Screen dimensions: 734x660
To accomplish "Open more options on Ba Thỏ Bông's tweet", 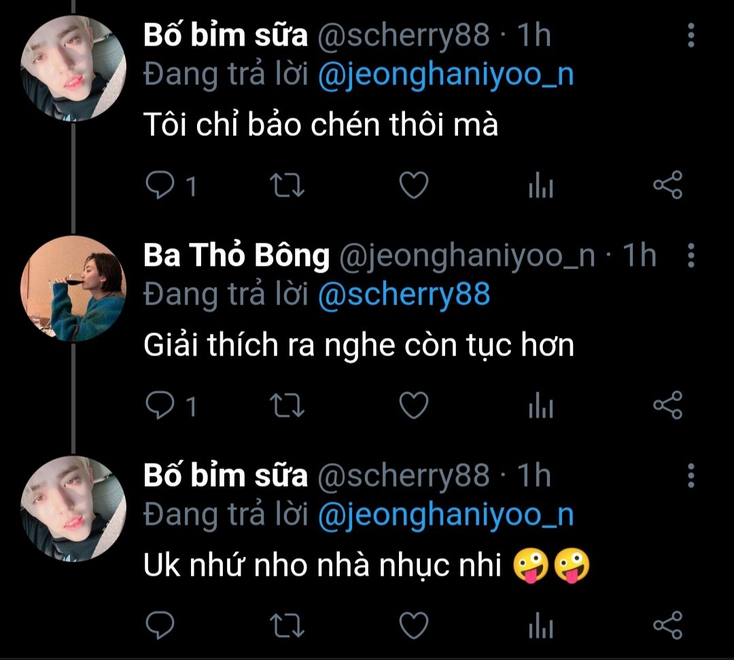I will 691,256.
